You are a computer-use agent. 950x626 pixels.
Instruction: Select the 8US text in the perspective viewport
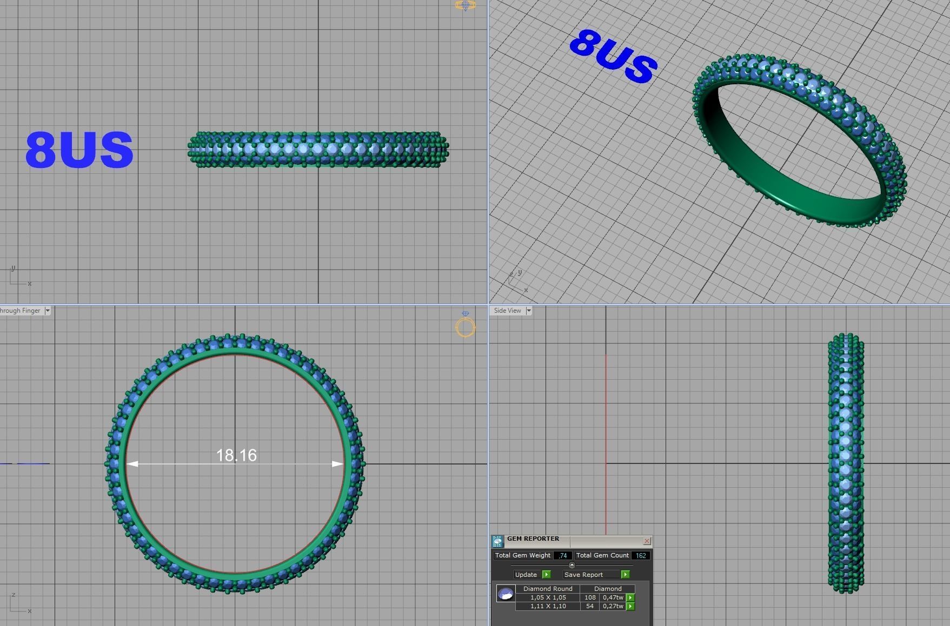613,56
